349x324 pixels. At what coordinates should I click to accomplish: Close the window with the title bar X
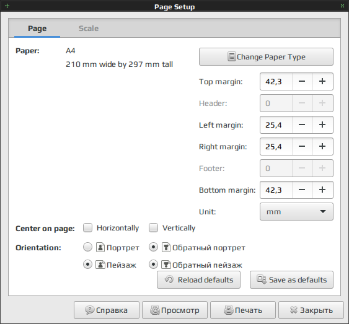click(342, 6)
